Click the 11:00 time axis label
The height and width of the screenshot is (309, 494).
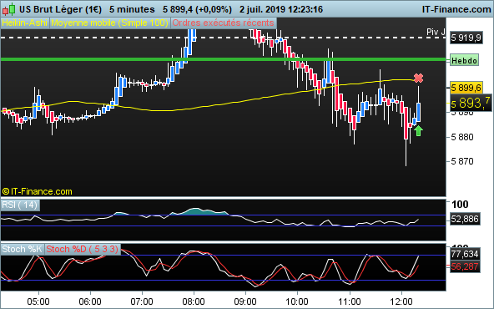pos(350,301)
